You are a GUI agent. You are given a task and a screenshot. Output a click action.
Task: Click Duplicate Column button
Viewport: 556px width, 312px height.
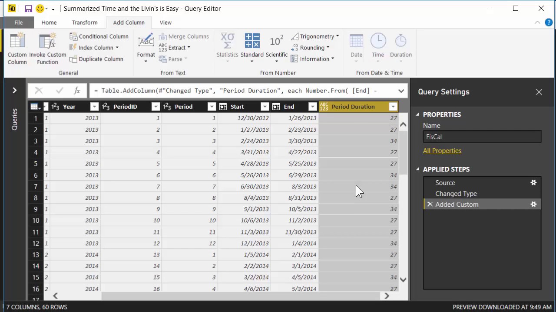pos(96,59)
